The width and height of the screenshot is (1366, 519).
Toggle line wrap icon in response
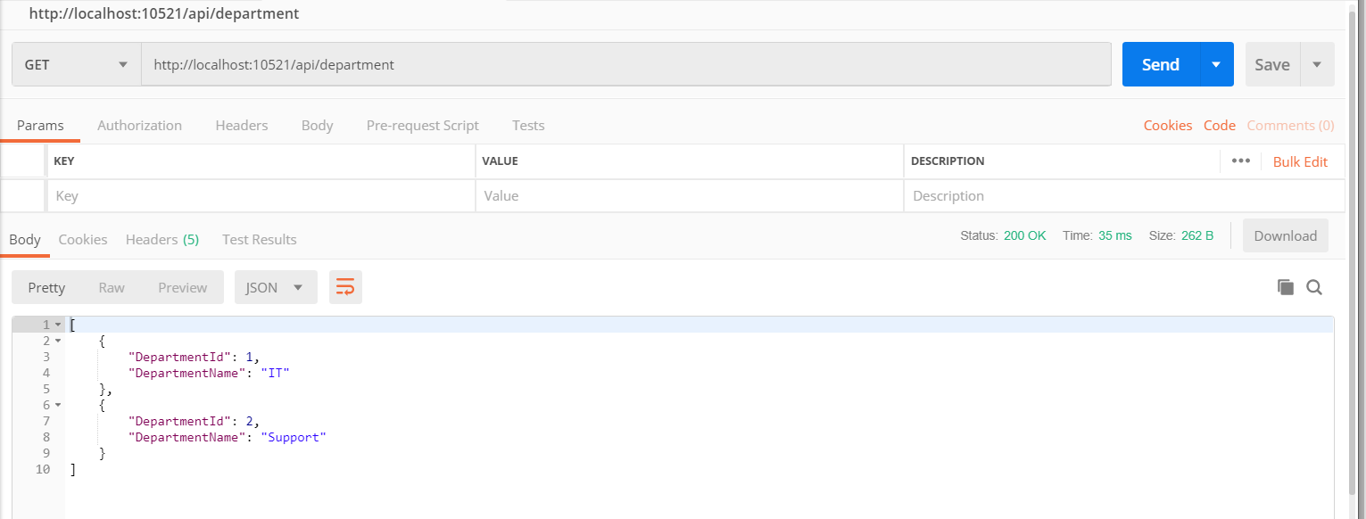[345, 287]
